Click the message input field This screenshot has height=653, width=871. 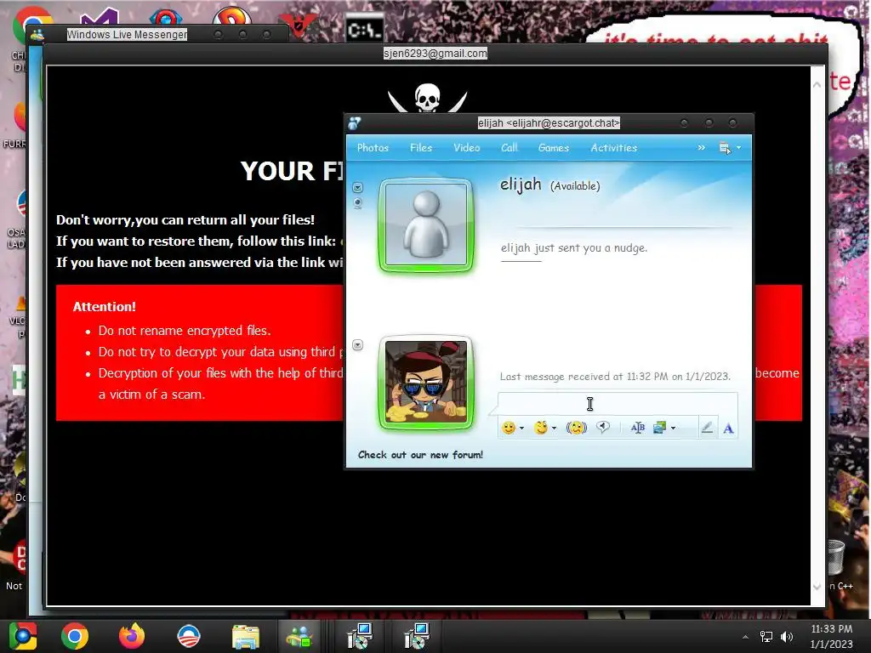point(618,404)
